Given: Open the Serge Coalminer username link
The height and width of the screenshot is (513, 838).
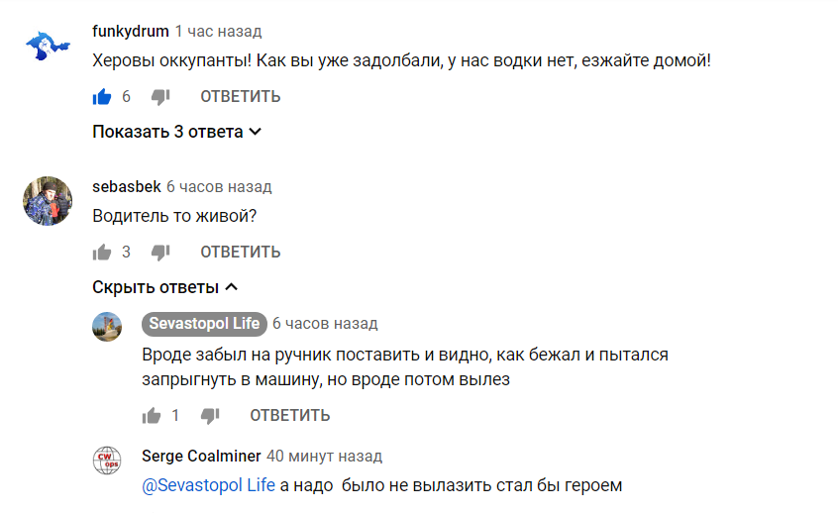Looking at the screenshot, I should coord(201,456).
